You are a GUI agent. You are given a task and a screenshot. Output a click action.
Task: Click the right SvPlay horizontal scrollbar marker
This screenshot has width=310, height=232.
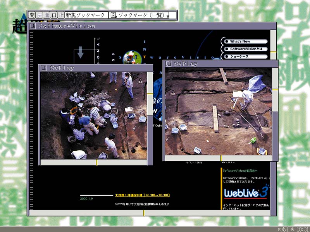pos(221,158)
